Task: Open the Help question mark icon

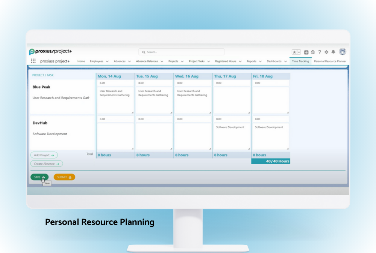Action: (320, 52)
